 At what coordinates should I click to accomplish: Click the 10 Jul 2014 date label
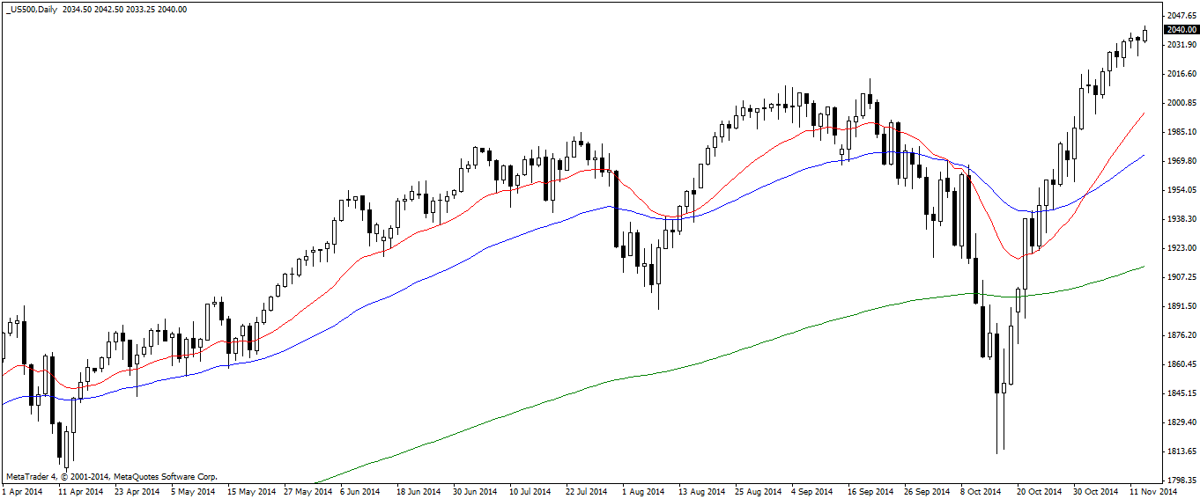click(x=531, y=492)
